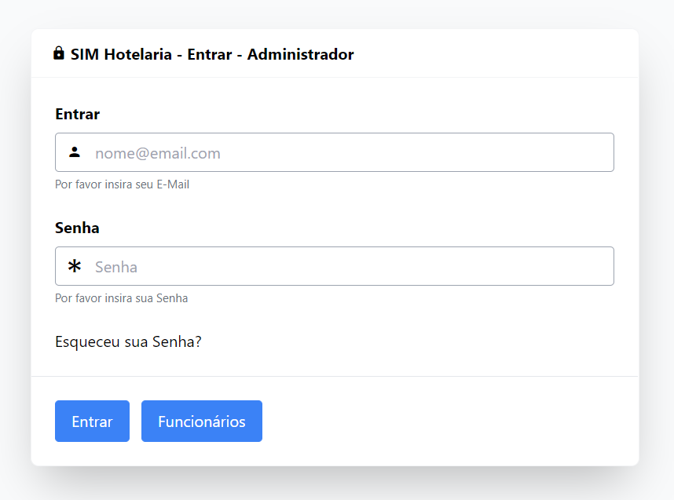Screen dimensions: 674x500
Task: Click the bold 'Entrar' label above the email field
Action: click(x=77, y=114)
